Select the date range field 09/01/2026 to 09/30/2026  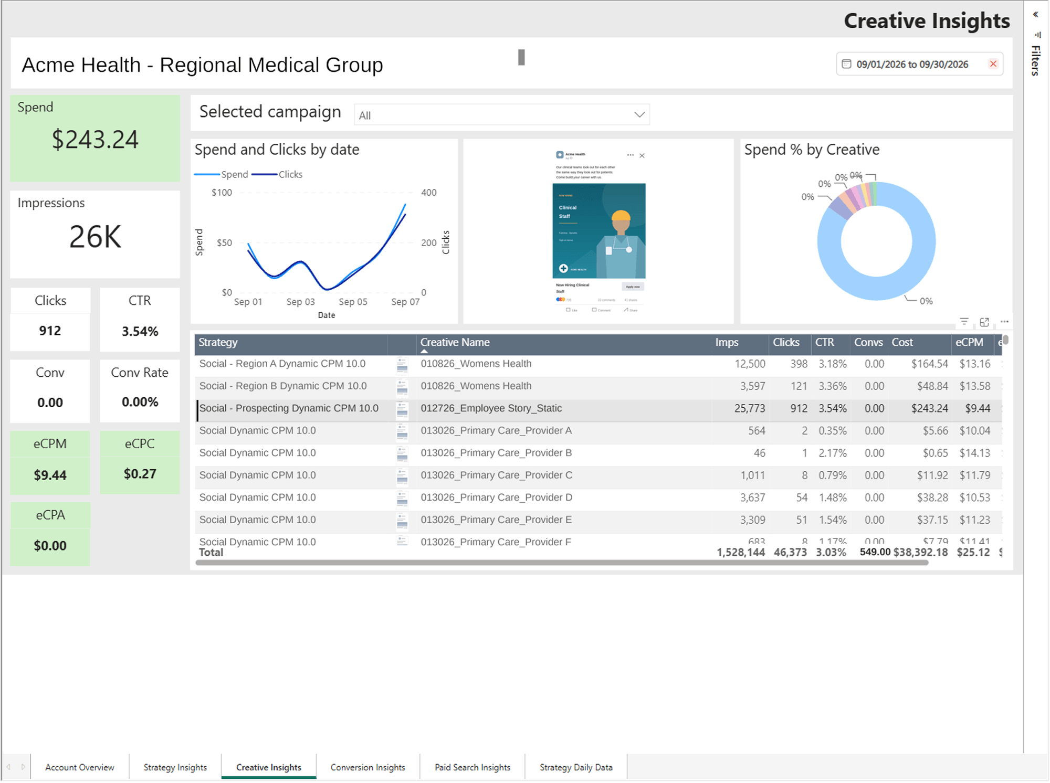[920, 64]
